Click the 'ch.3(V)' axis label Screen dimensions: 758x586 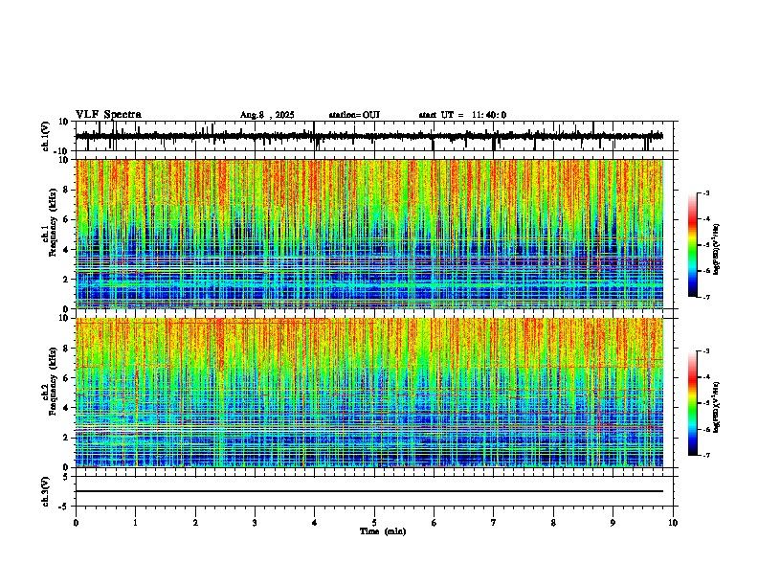(46, 491)
